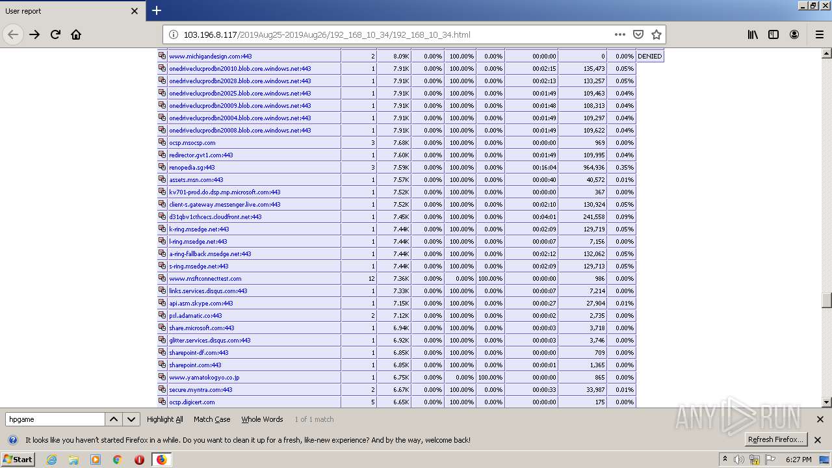Open the Firefox account menu
Image resolution: width=832 pixels, height=468 pixels.
click(794, 34)
